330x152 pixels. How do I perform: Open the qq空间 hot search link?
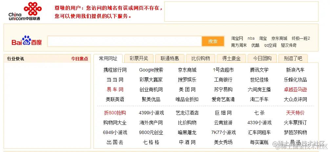[x=270, y=45]
